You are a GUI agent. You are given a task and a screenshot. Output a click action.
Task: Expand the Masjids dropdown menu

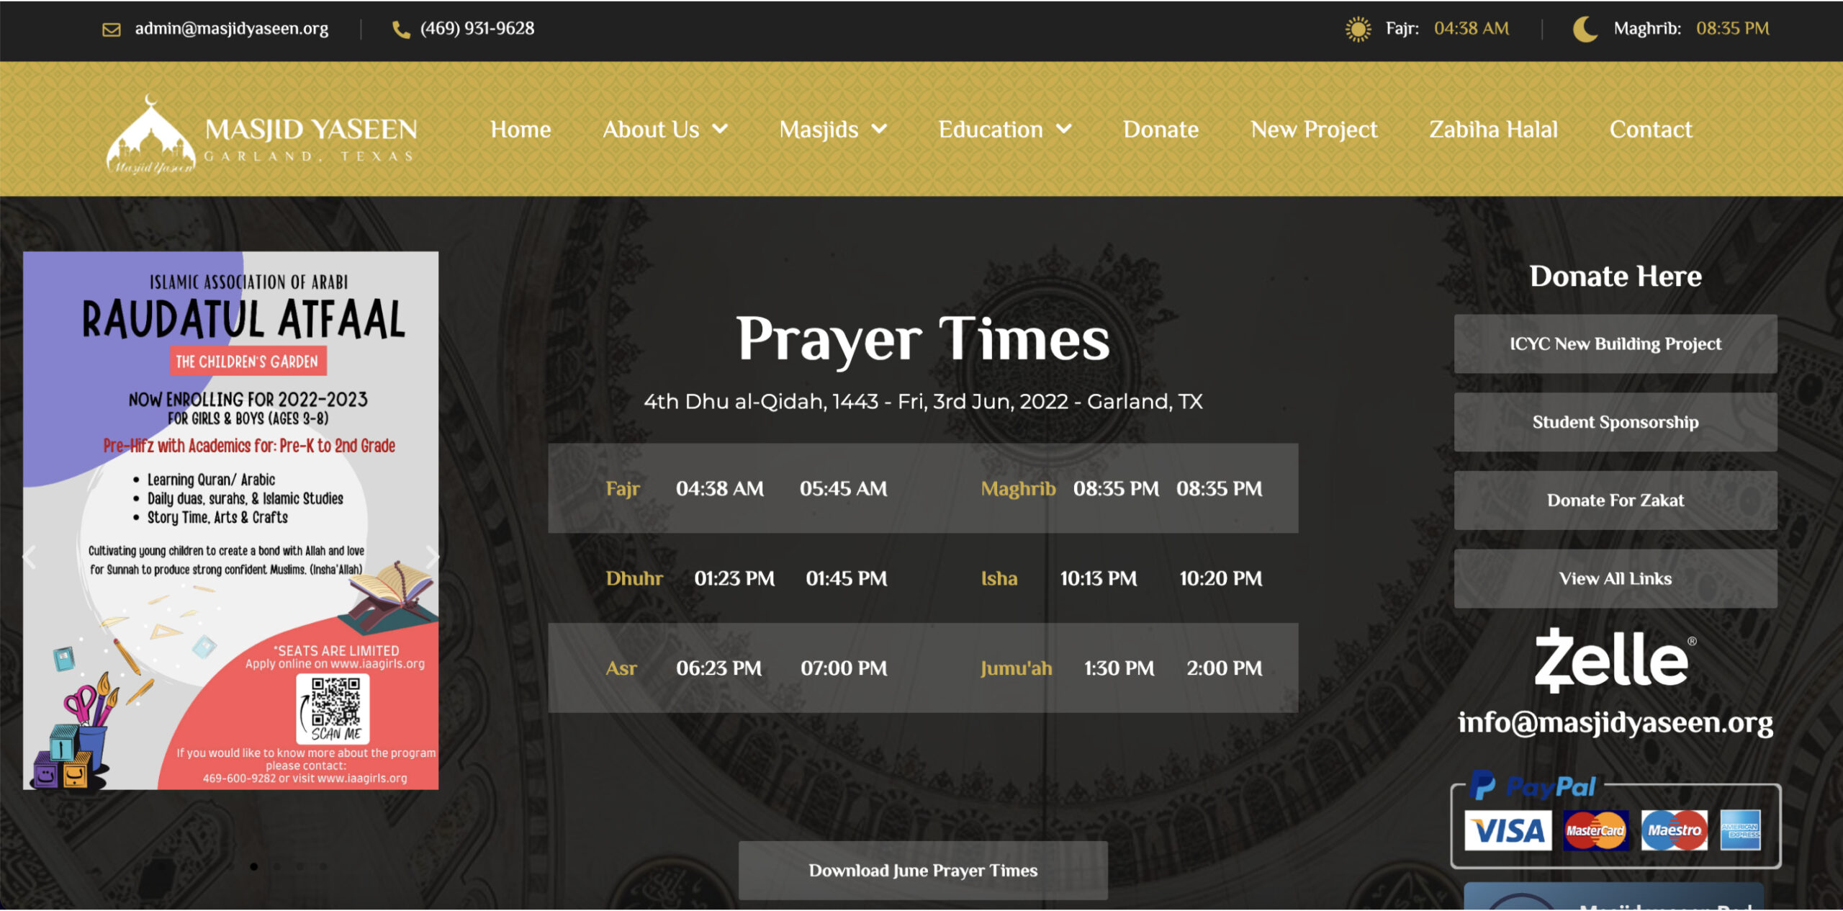(832, 130)
